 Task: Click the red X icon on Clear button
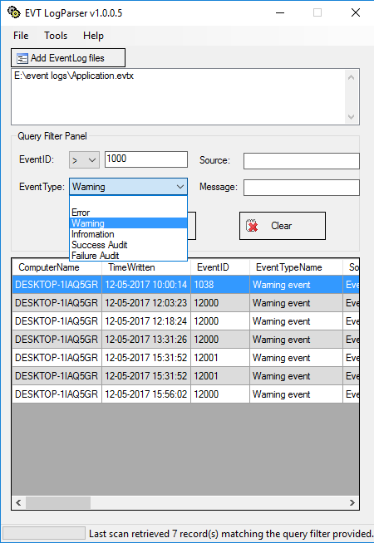click(x=252, y=226)
